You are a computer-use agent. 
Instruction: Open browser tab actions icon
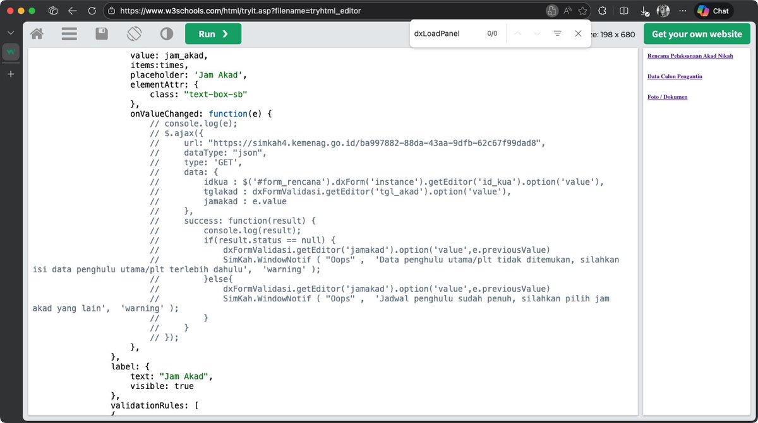(53, 11)
